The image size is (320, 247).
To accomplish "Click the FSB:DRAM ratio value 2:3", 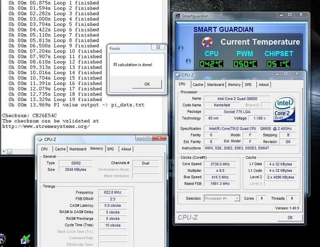I will point(113,199).
